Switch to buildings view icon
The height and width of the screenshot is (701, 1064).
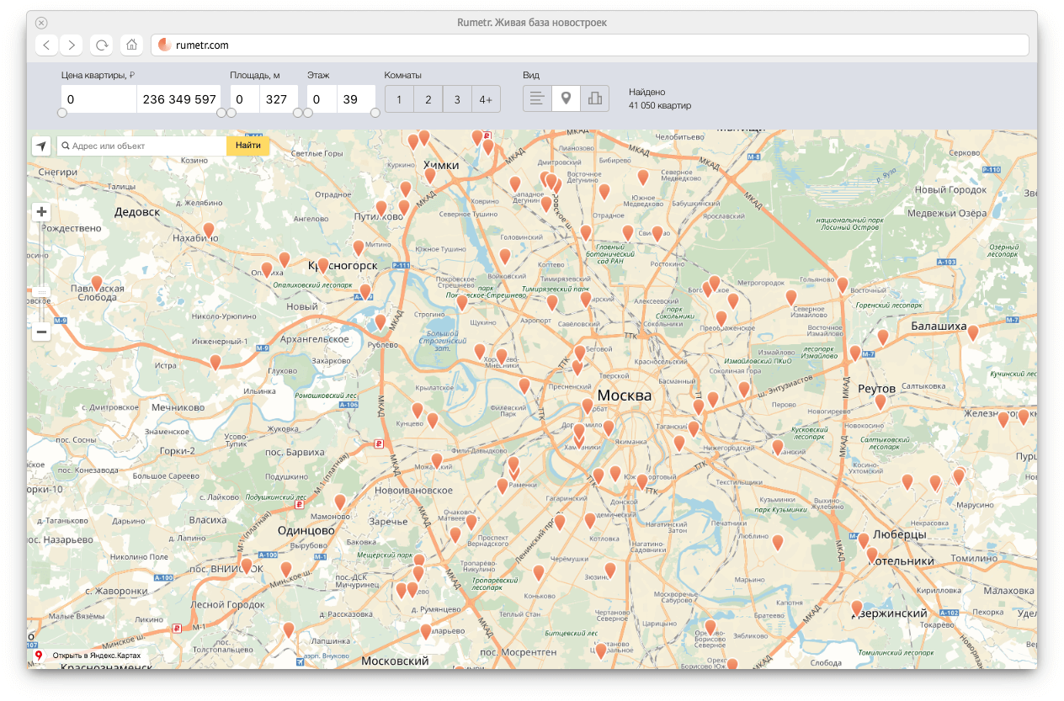[x=595, y=99]
